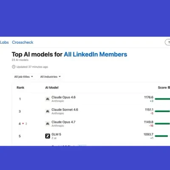Image resolution: width=170 pixels, height=170 pixels.
Task: Click the Anthropic logo beside Claude Opus 4.7
Action: 48,124
